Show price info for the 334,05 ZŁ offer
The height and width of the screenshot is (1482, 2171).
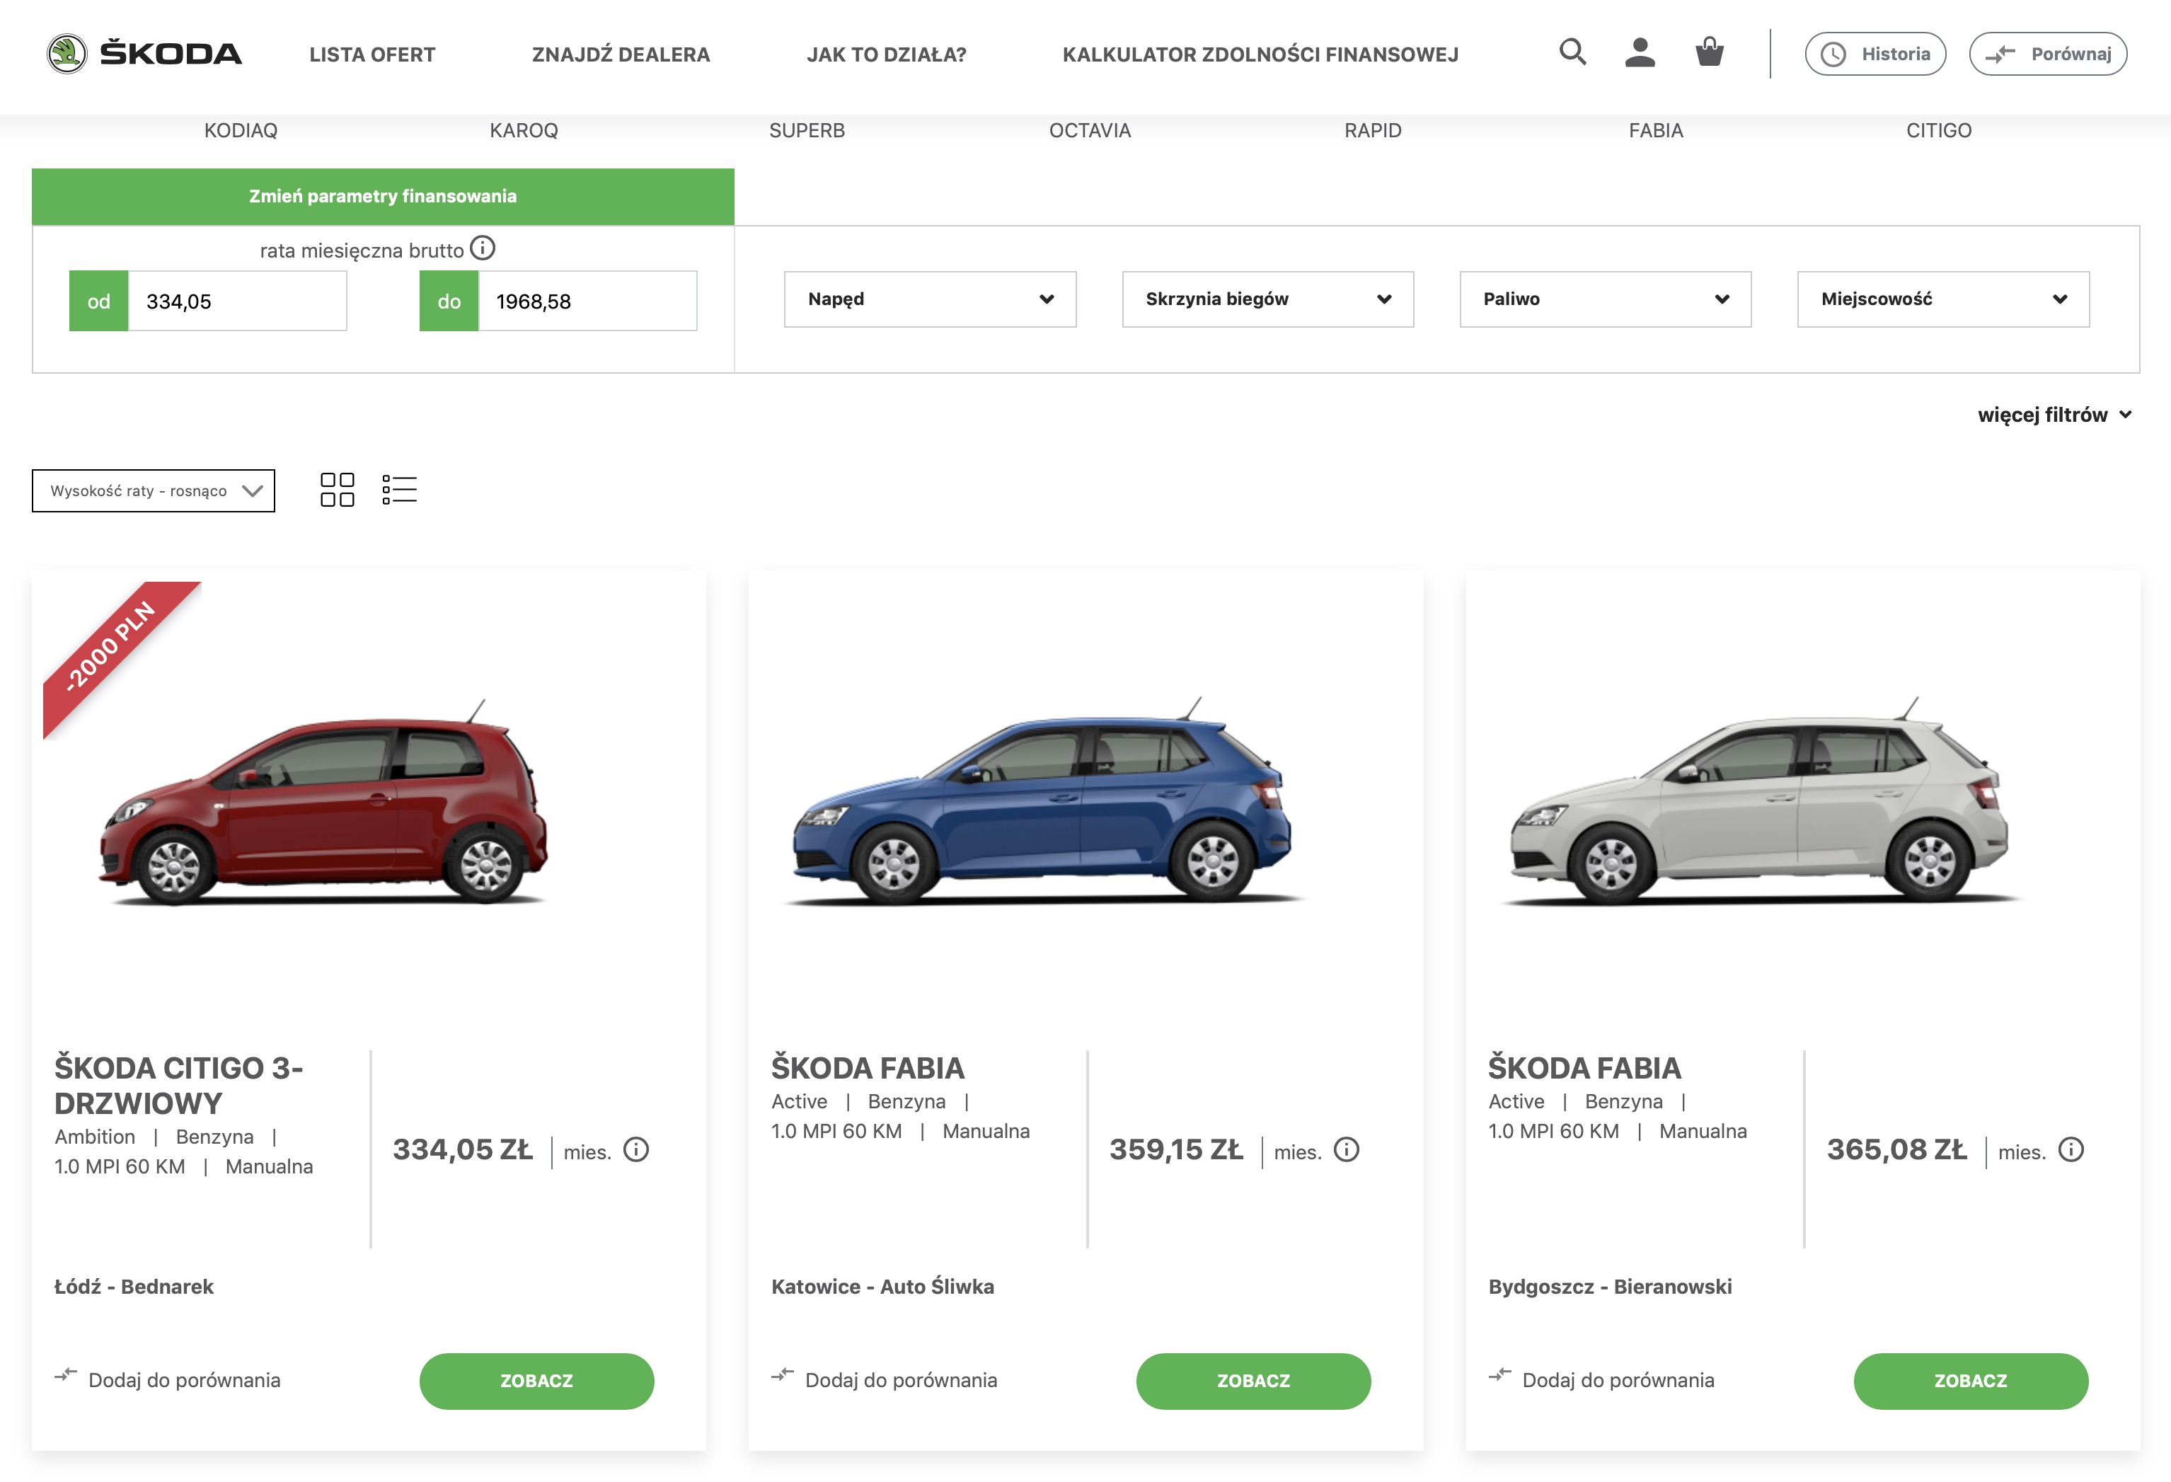[x=636, y=1149]
